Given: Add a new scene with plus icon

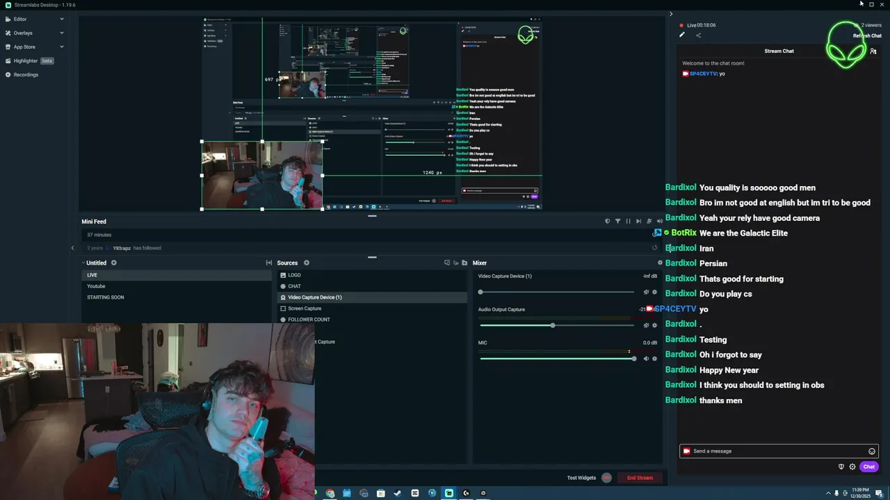Looking at the screenshot, I should tap(114, 263).
